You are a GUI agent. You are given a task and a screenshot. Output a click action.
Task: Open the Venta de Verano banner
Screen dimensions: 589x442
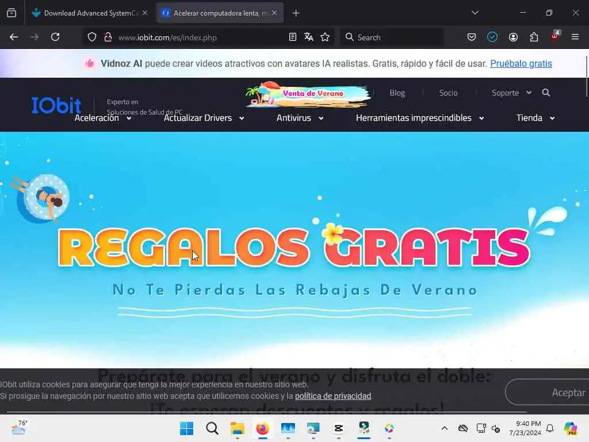[x=308, y=94]
